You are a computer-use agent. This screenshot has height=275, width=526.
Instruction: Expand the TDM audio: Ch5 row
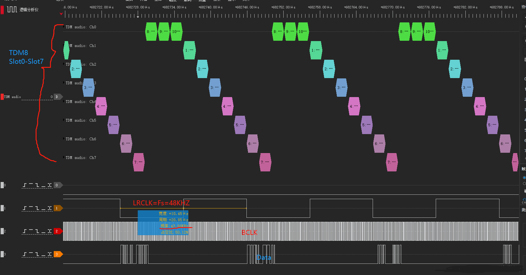point(64,120)
